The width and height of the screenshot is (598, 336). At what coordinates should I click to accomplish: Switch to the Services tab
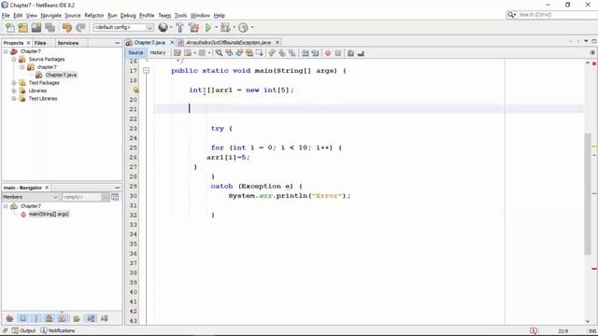point(67,43)
